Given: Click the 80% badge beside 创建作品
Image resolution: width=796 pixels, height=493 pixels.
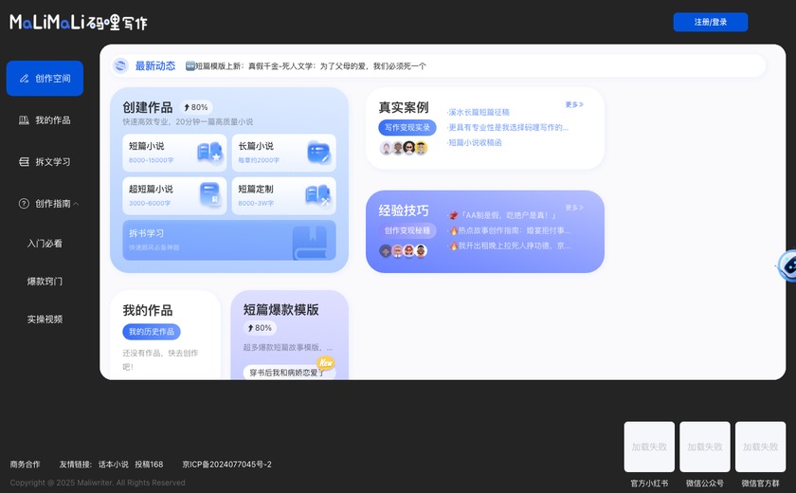Looking at the screenshot, I should pyautogui.click(x=196, y=107).
